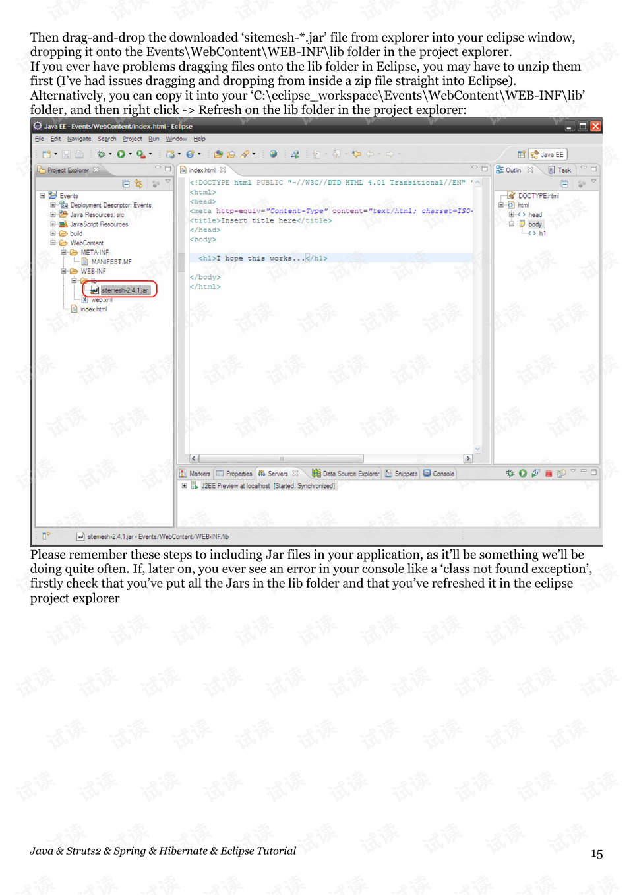Open the Debug icon dropdown arrow

click(x=110, y=154)
